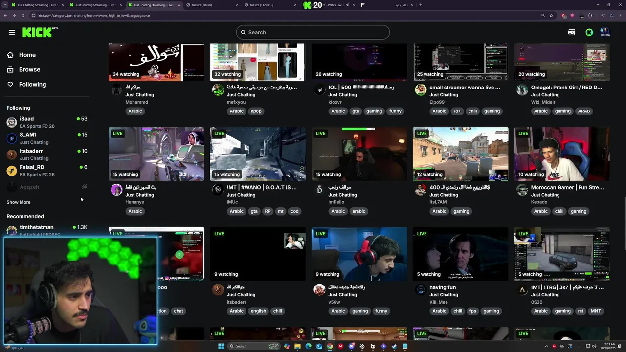626x352 pixels.
Task: Go back in browser history
Action: [5, 15]
